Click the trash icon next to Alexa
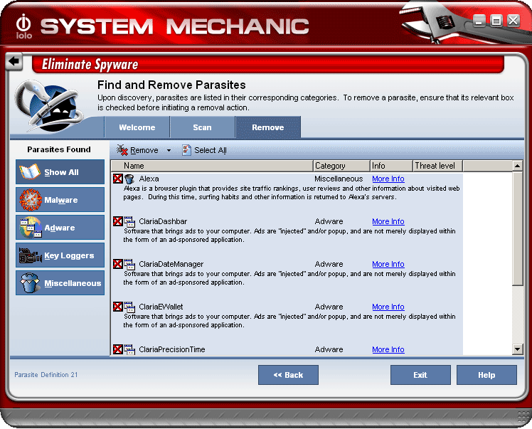The height and width of the screenshot is (429, 532). click(129, 179)
